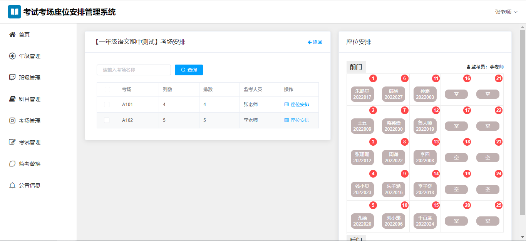
Task: Open 科目管理 in the sidebar
Action: pyautogui.click(x=39, y=99)
